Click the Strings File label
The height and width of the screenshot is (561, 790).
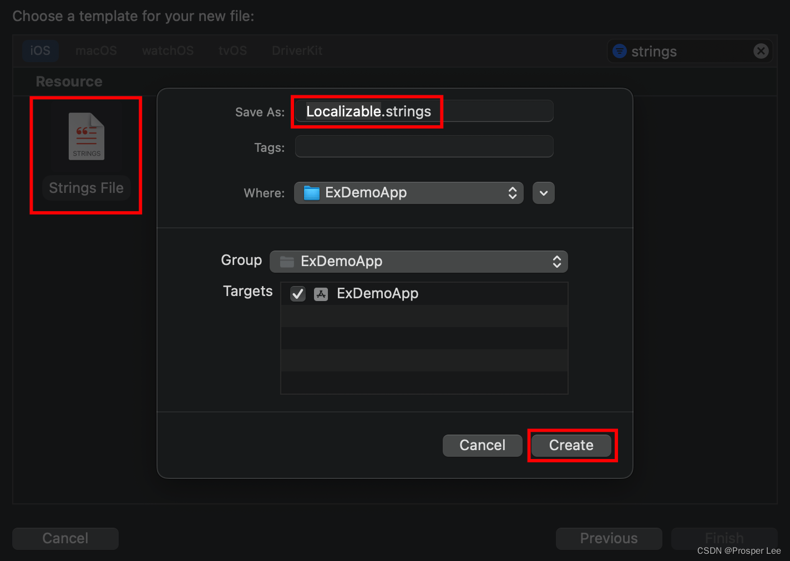click(x=87, y=188)
